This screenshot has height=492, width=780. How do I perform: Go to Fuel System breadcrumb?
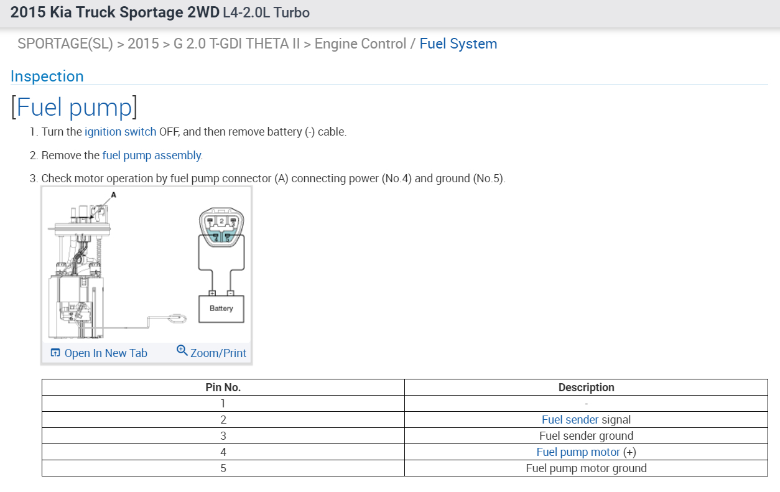[x=458, y=44]
